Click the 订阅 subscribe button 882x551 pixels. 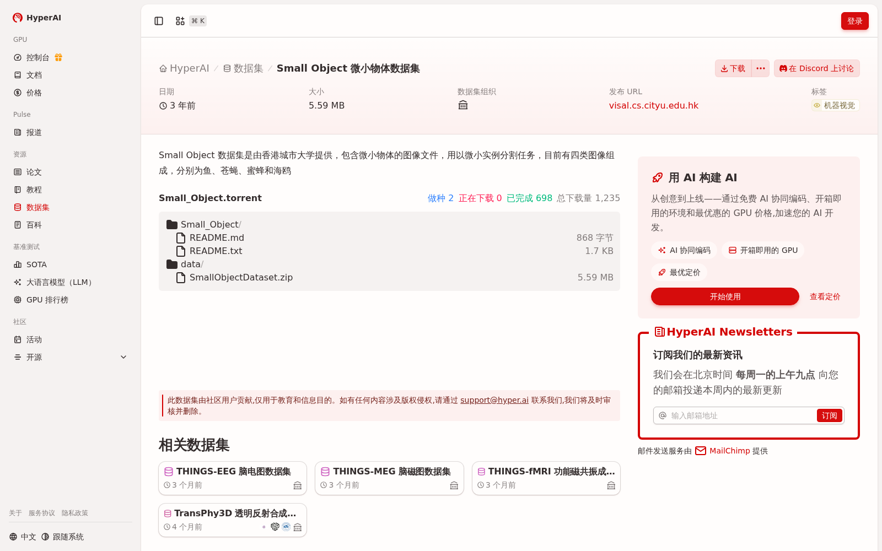pyautogui.click(x=829, y=415)
